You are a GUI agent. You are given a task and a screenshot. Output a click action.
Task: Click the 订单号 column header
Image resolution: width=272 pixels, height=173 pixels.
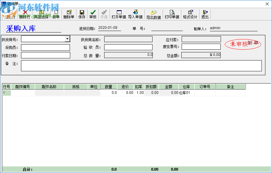[205, 87]
